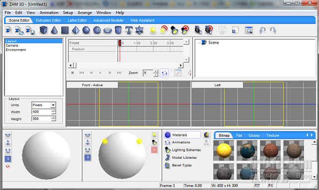
Task: Expand the Scene tree node
Action: (x=199, y=43)
